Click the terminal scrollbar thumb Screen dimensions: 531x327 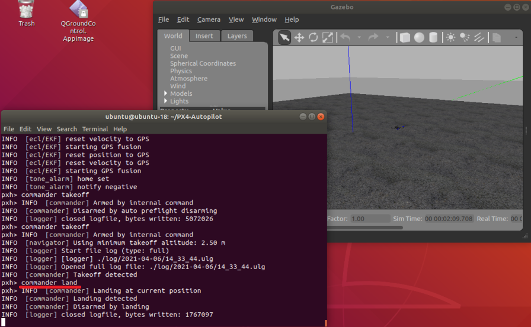click(x=326, y=323)
